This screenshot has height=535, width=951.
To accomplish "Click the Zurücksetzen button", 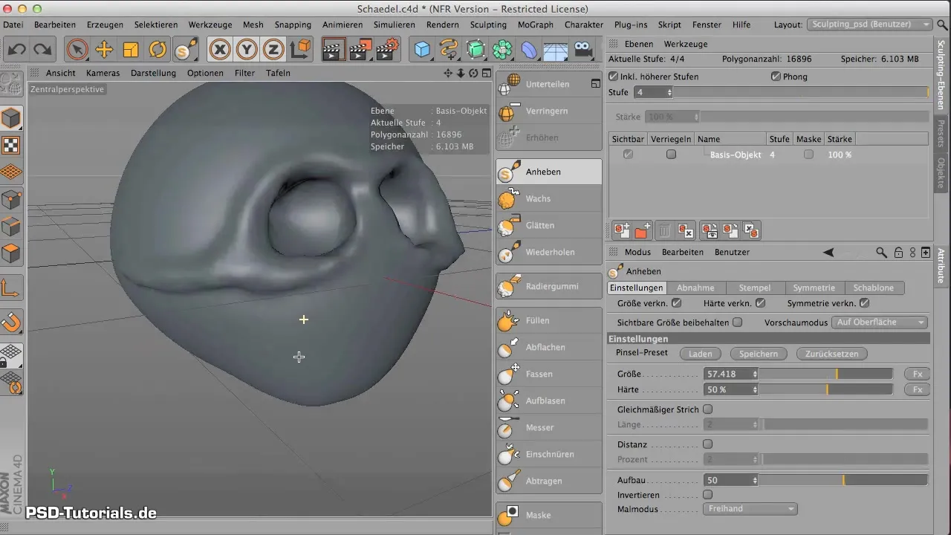I will pyautogui.click(x=832, y=354).
